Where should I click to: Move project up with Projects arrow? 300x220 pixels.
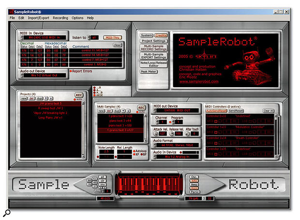click(46, 98)
